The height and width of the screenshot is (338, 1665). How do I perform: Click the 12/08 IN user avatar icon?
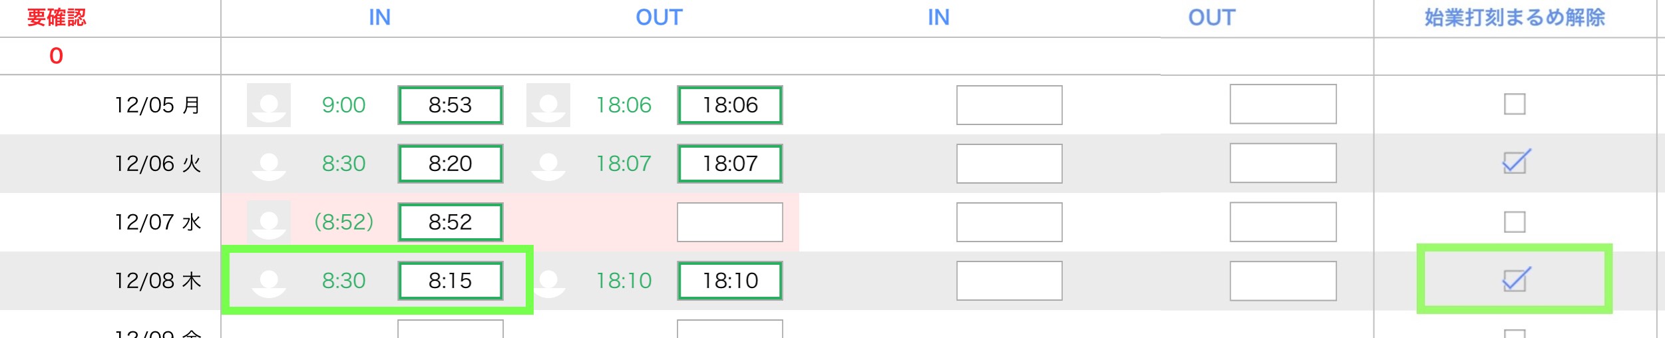[269, 281]
